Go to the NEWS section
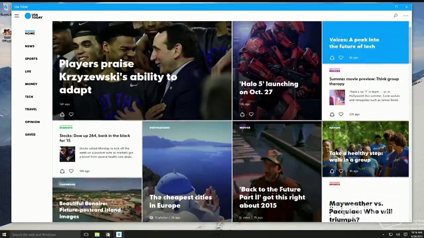The image size is (424, 238). 30,46
